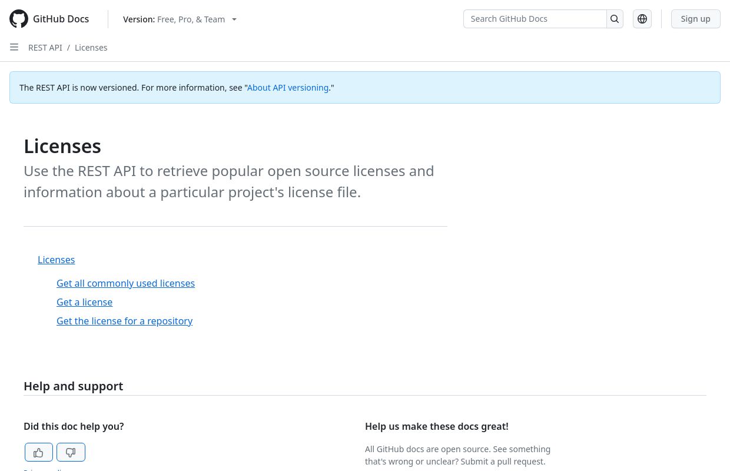Click the Sign up button
Image resolution: width=730 pixels, height=471 pixels.
pyautogui.click(x=696, y=19)
